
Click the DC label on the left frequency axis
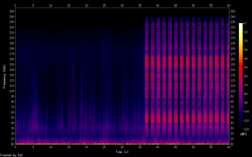[13, 144]
